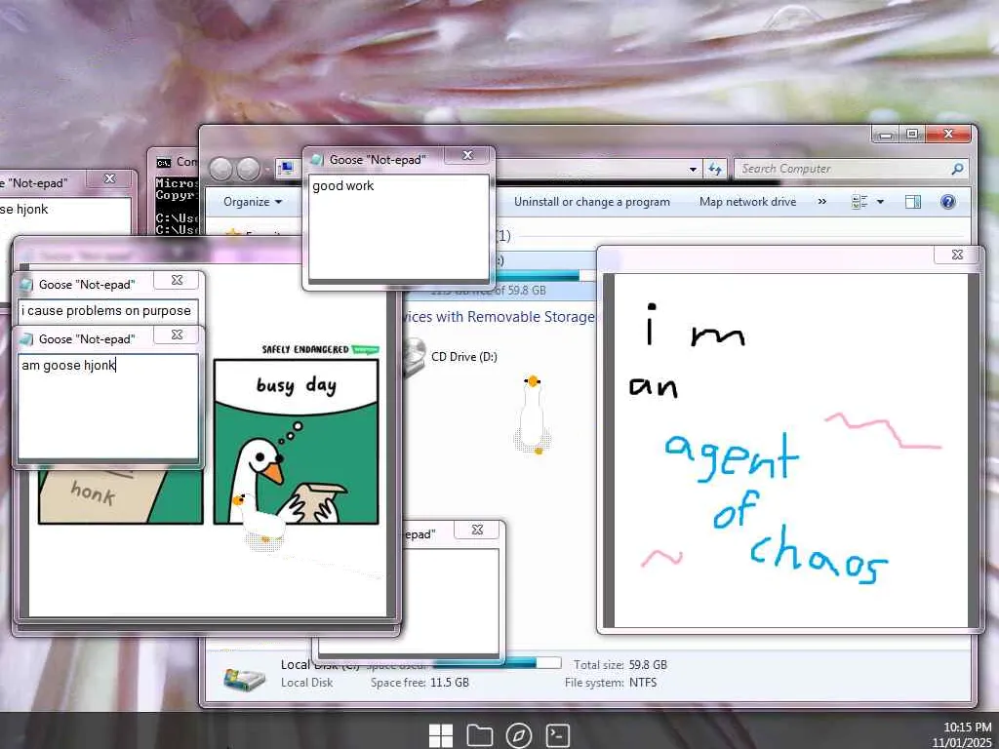
Task: Click the 'agent of chaos' drawing canvas
Action: click(x=790, y=451)
